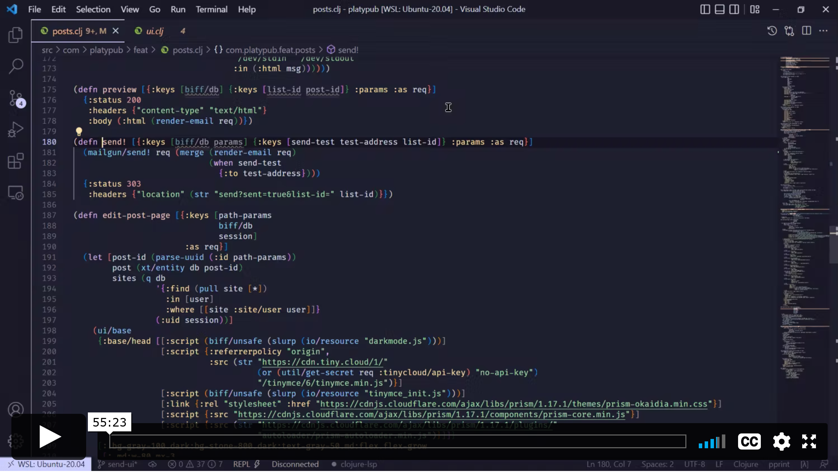Open the Explorer view in activity bar
This screenshot has height=472, width=838.
coord(16,35)
